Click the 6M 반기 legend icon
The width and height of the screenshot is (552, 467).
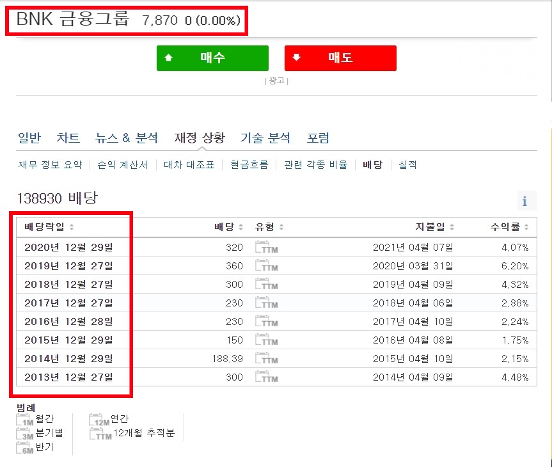(x=25, y=448)
